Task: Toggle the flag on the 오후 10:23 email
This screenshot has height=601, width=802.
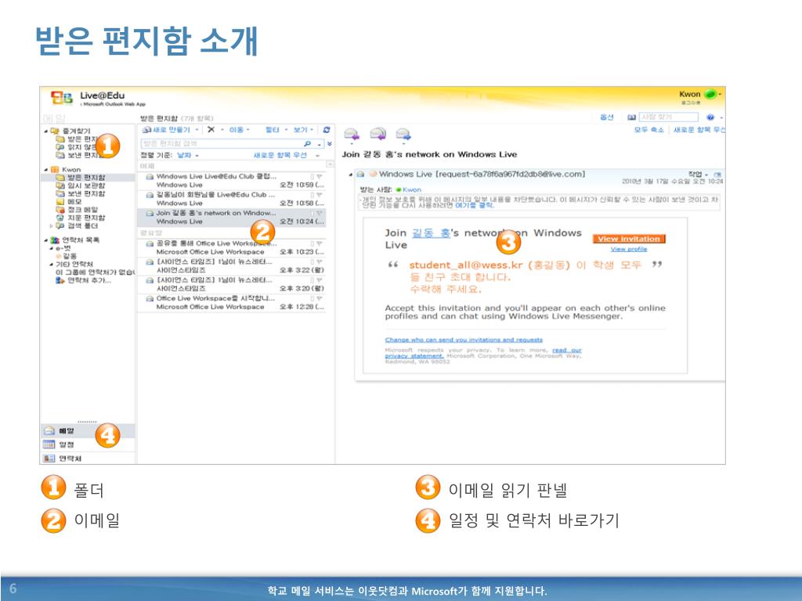Action: [320, 243]
